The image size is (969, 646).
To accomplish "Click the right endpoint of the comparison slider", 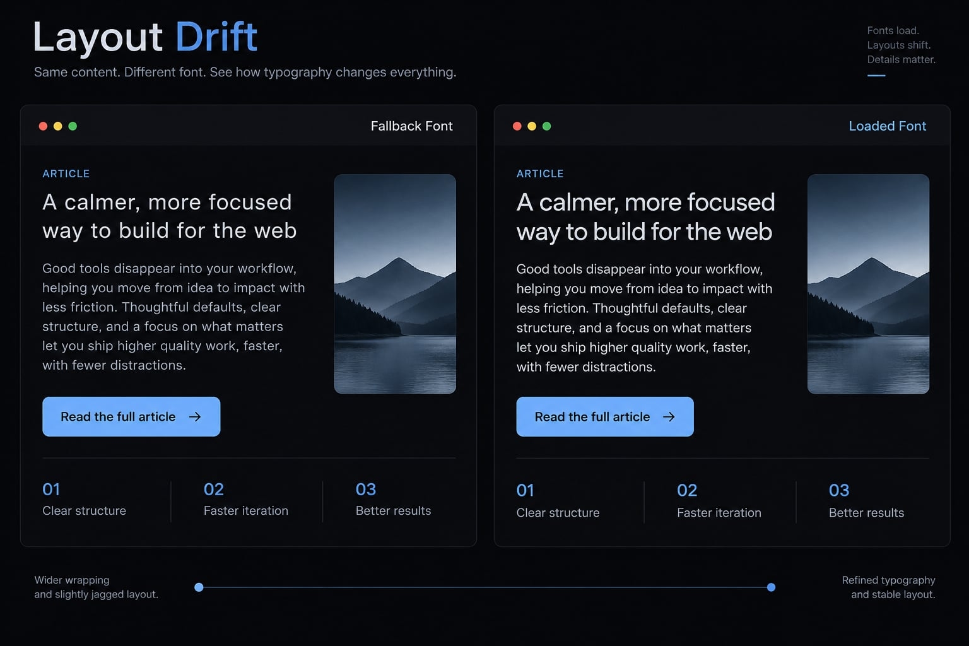I will tap(771, 587).
